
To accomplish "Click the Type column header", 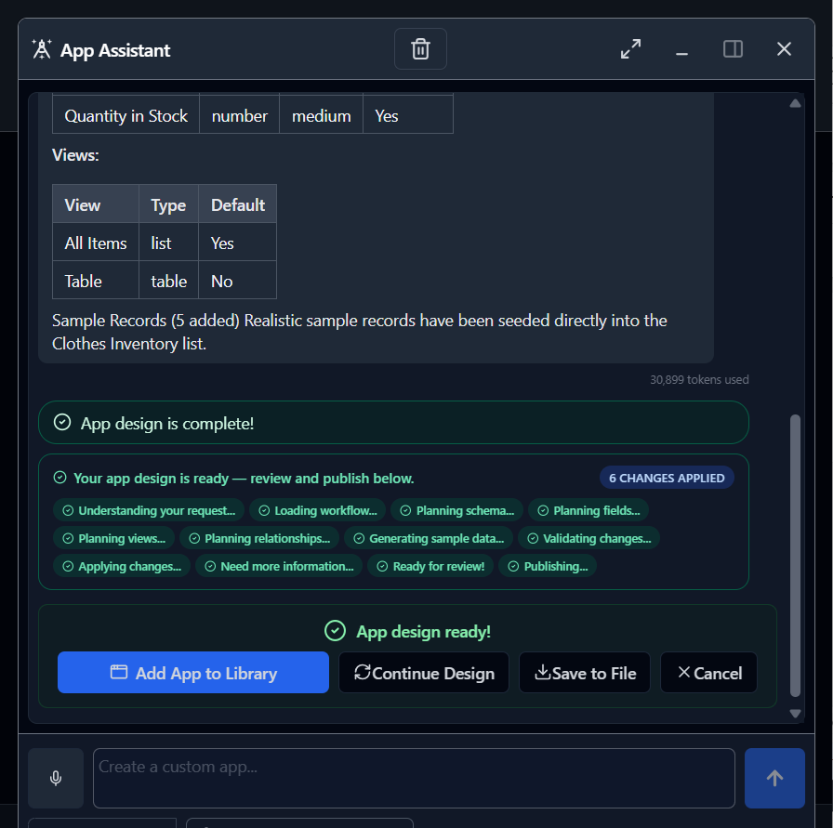I will [168, 204].
